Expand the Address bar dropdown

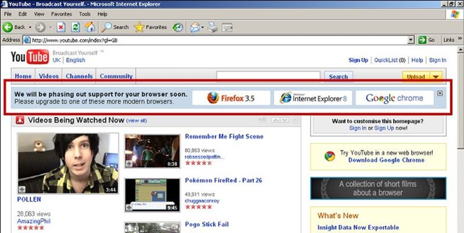tap(410, 40)
